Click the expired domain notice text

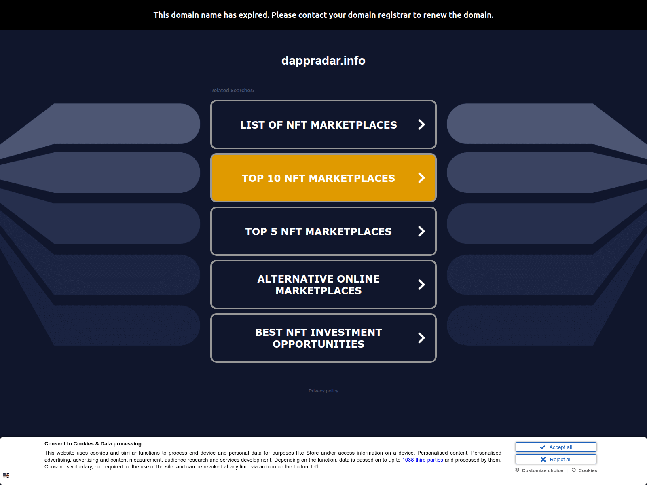[x=323, y=15]
